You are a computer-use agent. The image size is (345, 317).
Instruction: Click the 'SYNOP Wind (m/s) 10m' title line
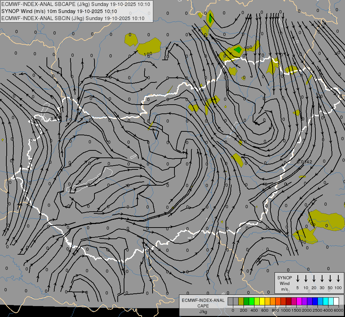pos(59,11)
